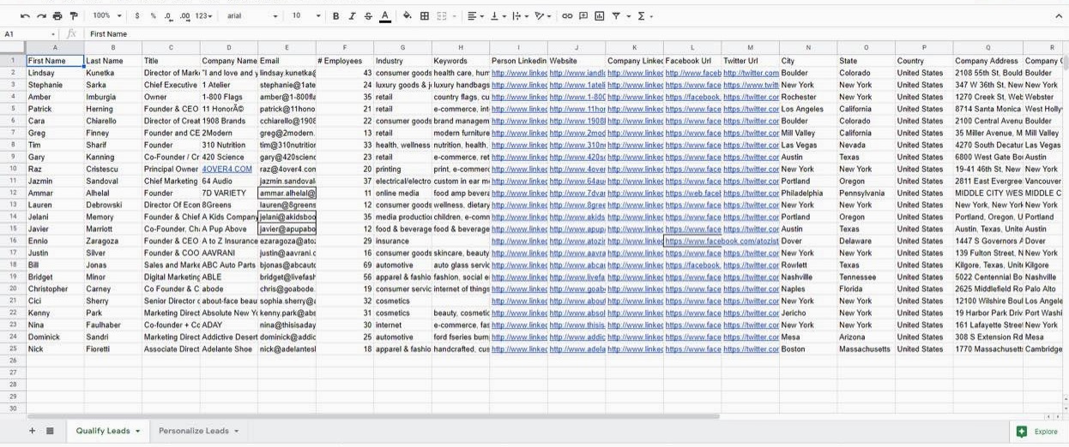
Task: Open the cell borders tool
Action: click(424, 16)
